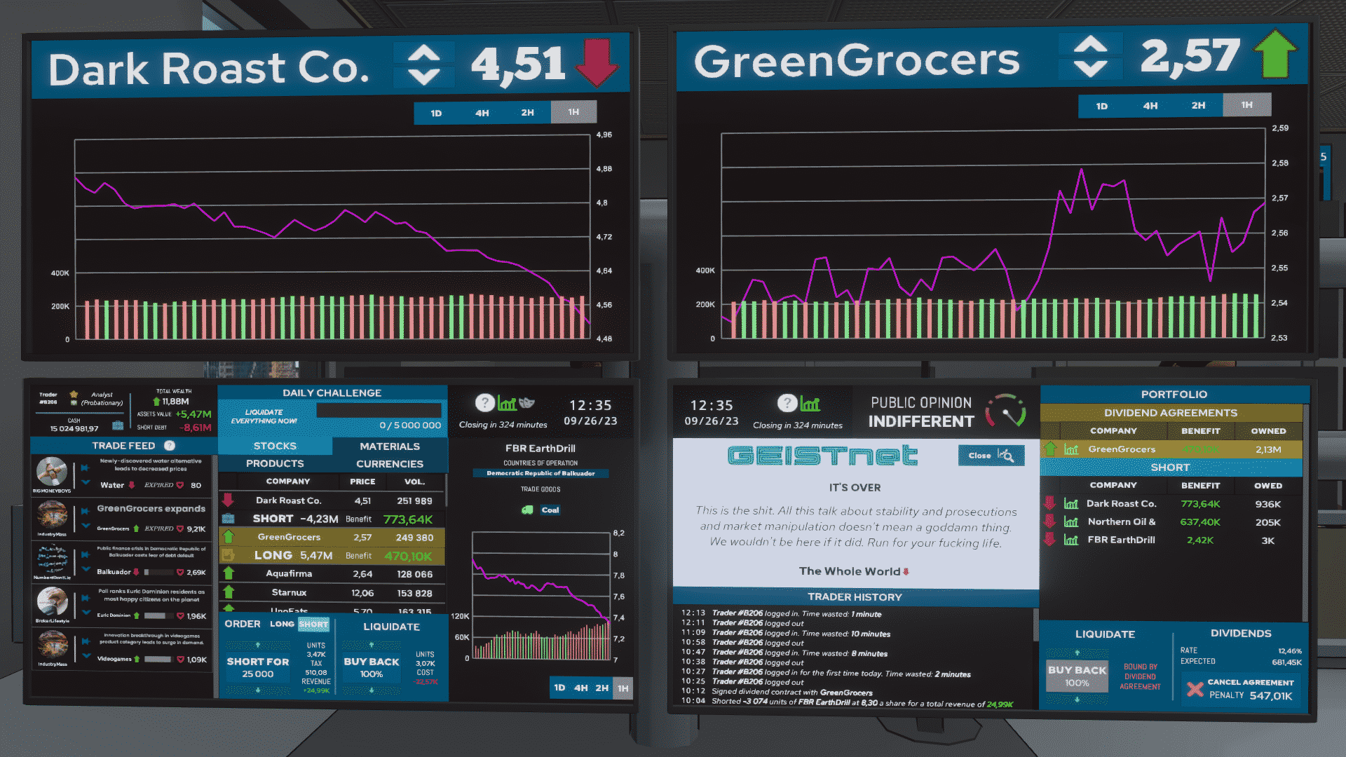This screenshot has width=1346, height=757.
Task: Click the up/down selector beside Dark Roast Co.
Action: (x=424, y=64)
